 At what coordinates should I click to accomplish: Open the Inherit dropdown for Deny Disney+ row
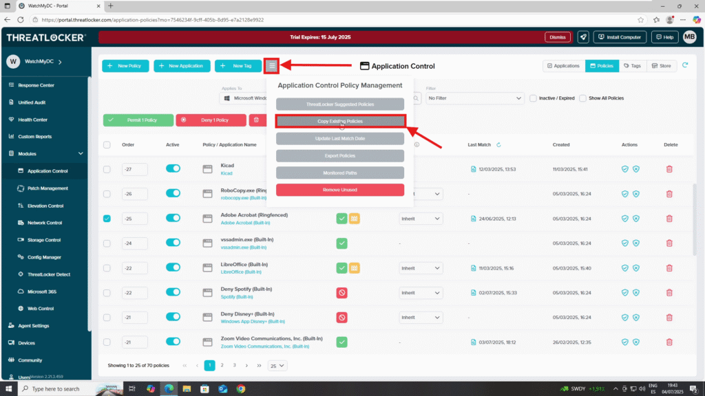click(x=421, y=318)
